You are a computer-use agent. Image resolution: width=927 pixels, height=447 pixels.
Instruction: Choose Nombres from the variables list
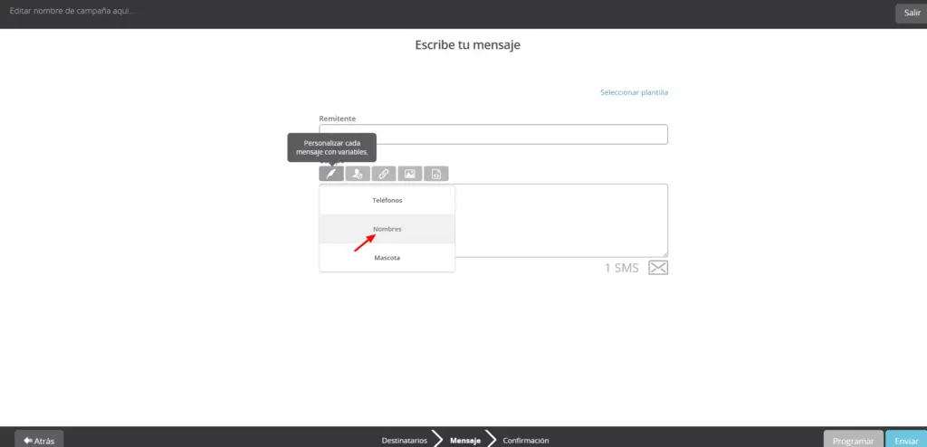tap(387, 229)
